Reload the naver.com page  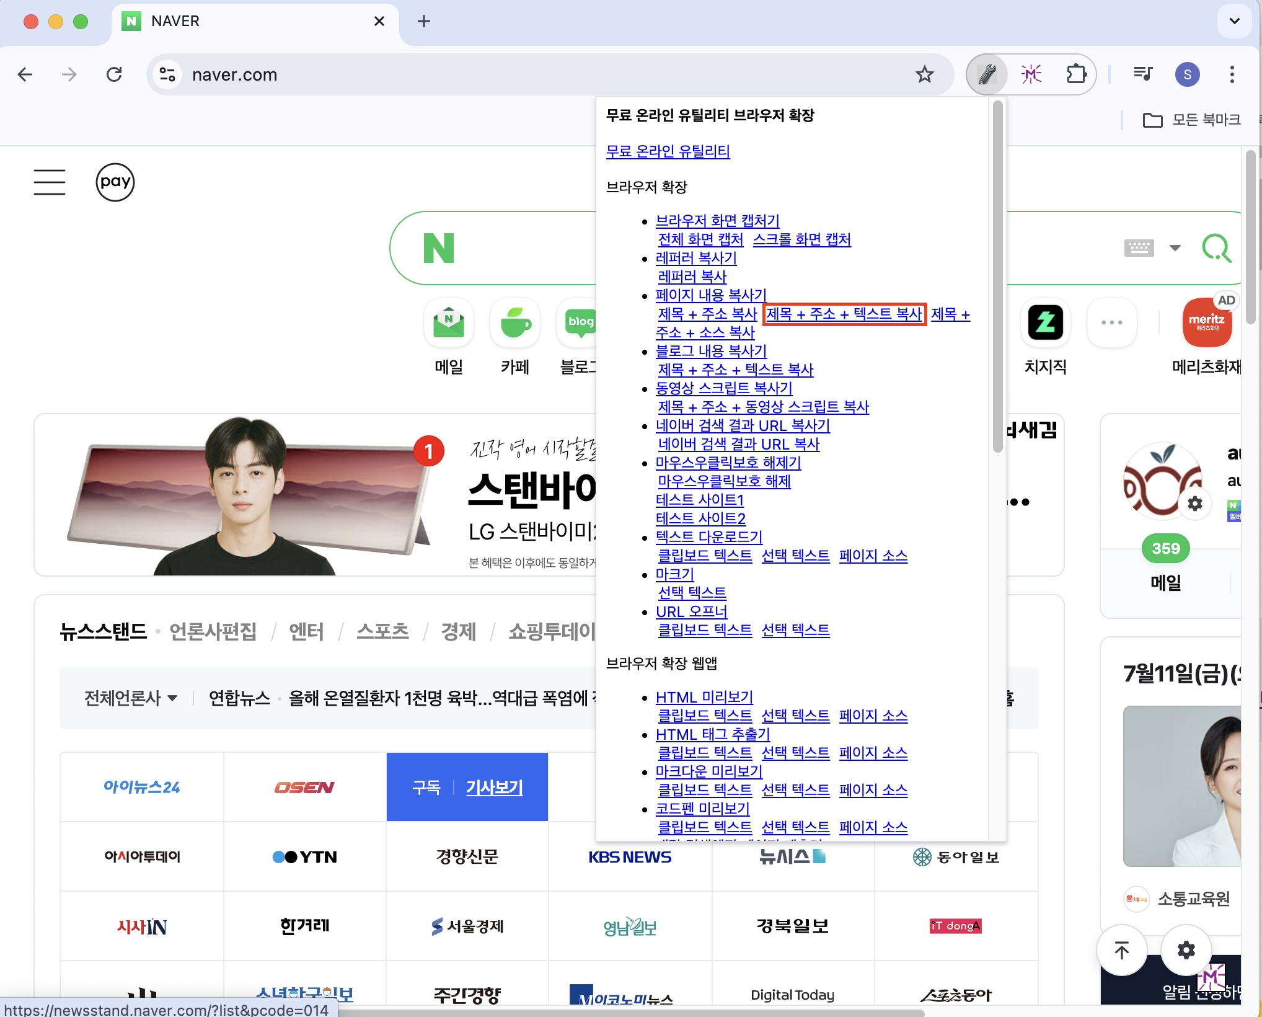[x=114, y=74]
